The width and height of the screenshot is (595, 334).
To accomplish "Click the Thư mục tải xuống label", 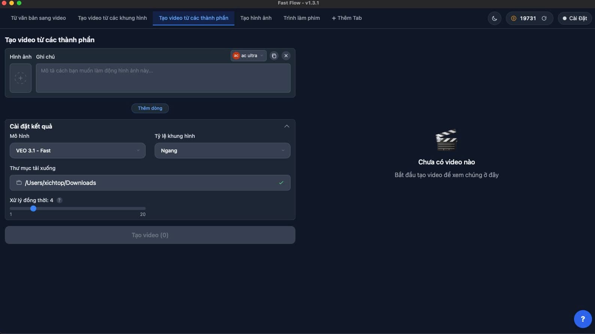I will (x=33, y=168).
